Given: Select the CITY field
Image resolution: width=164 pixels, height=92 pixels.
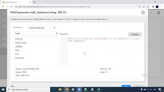Looking at the screenshot, I should coord(17,54).
